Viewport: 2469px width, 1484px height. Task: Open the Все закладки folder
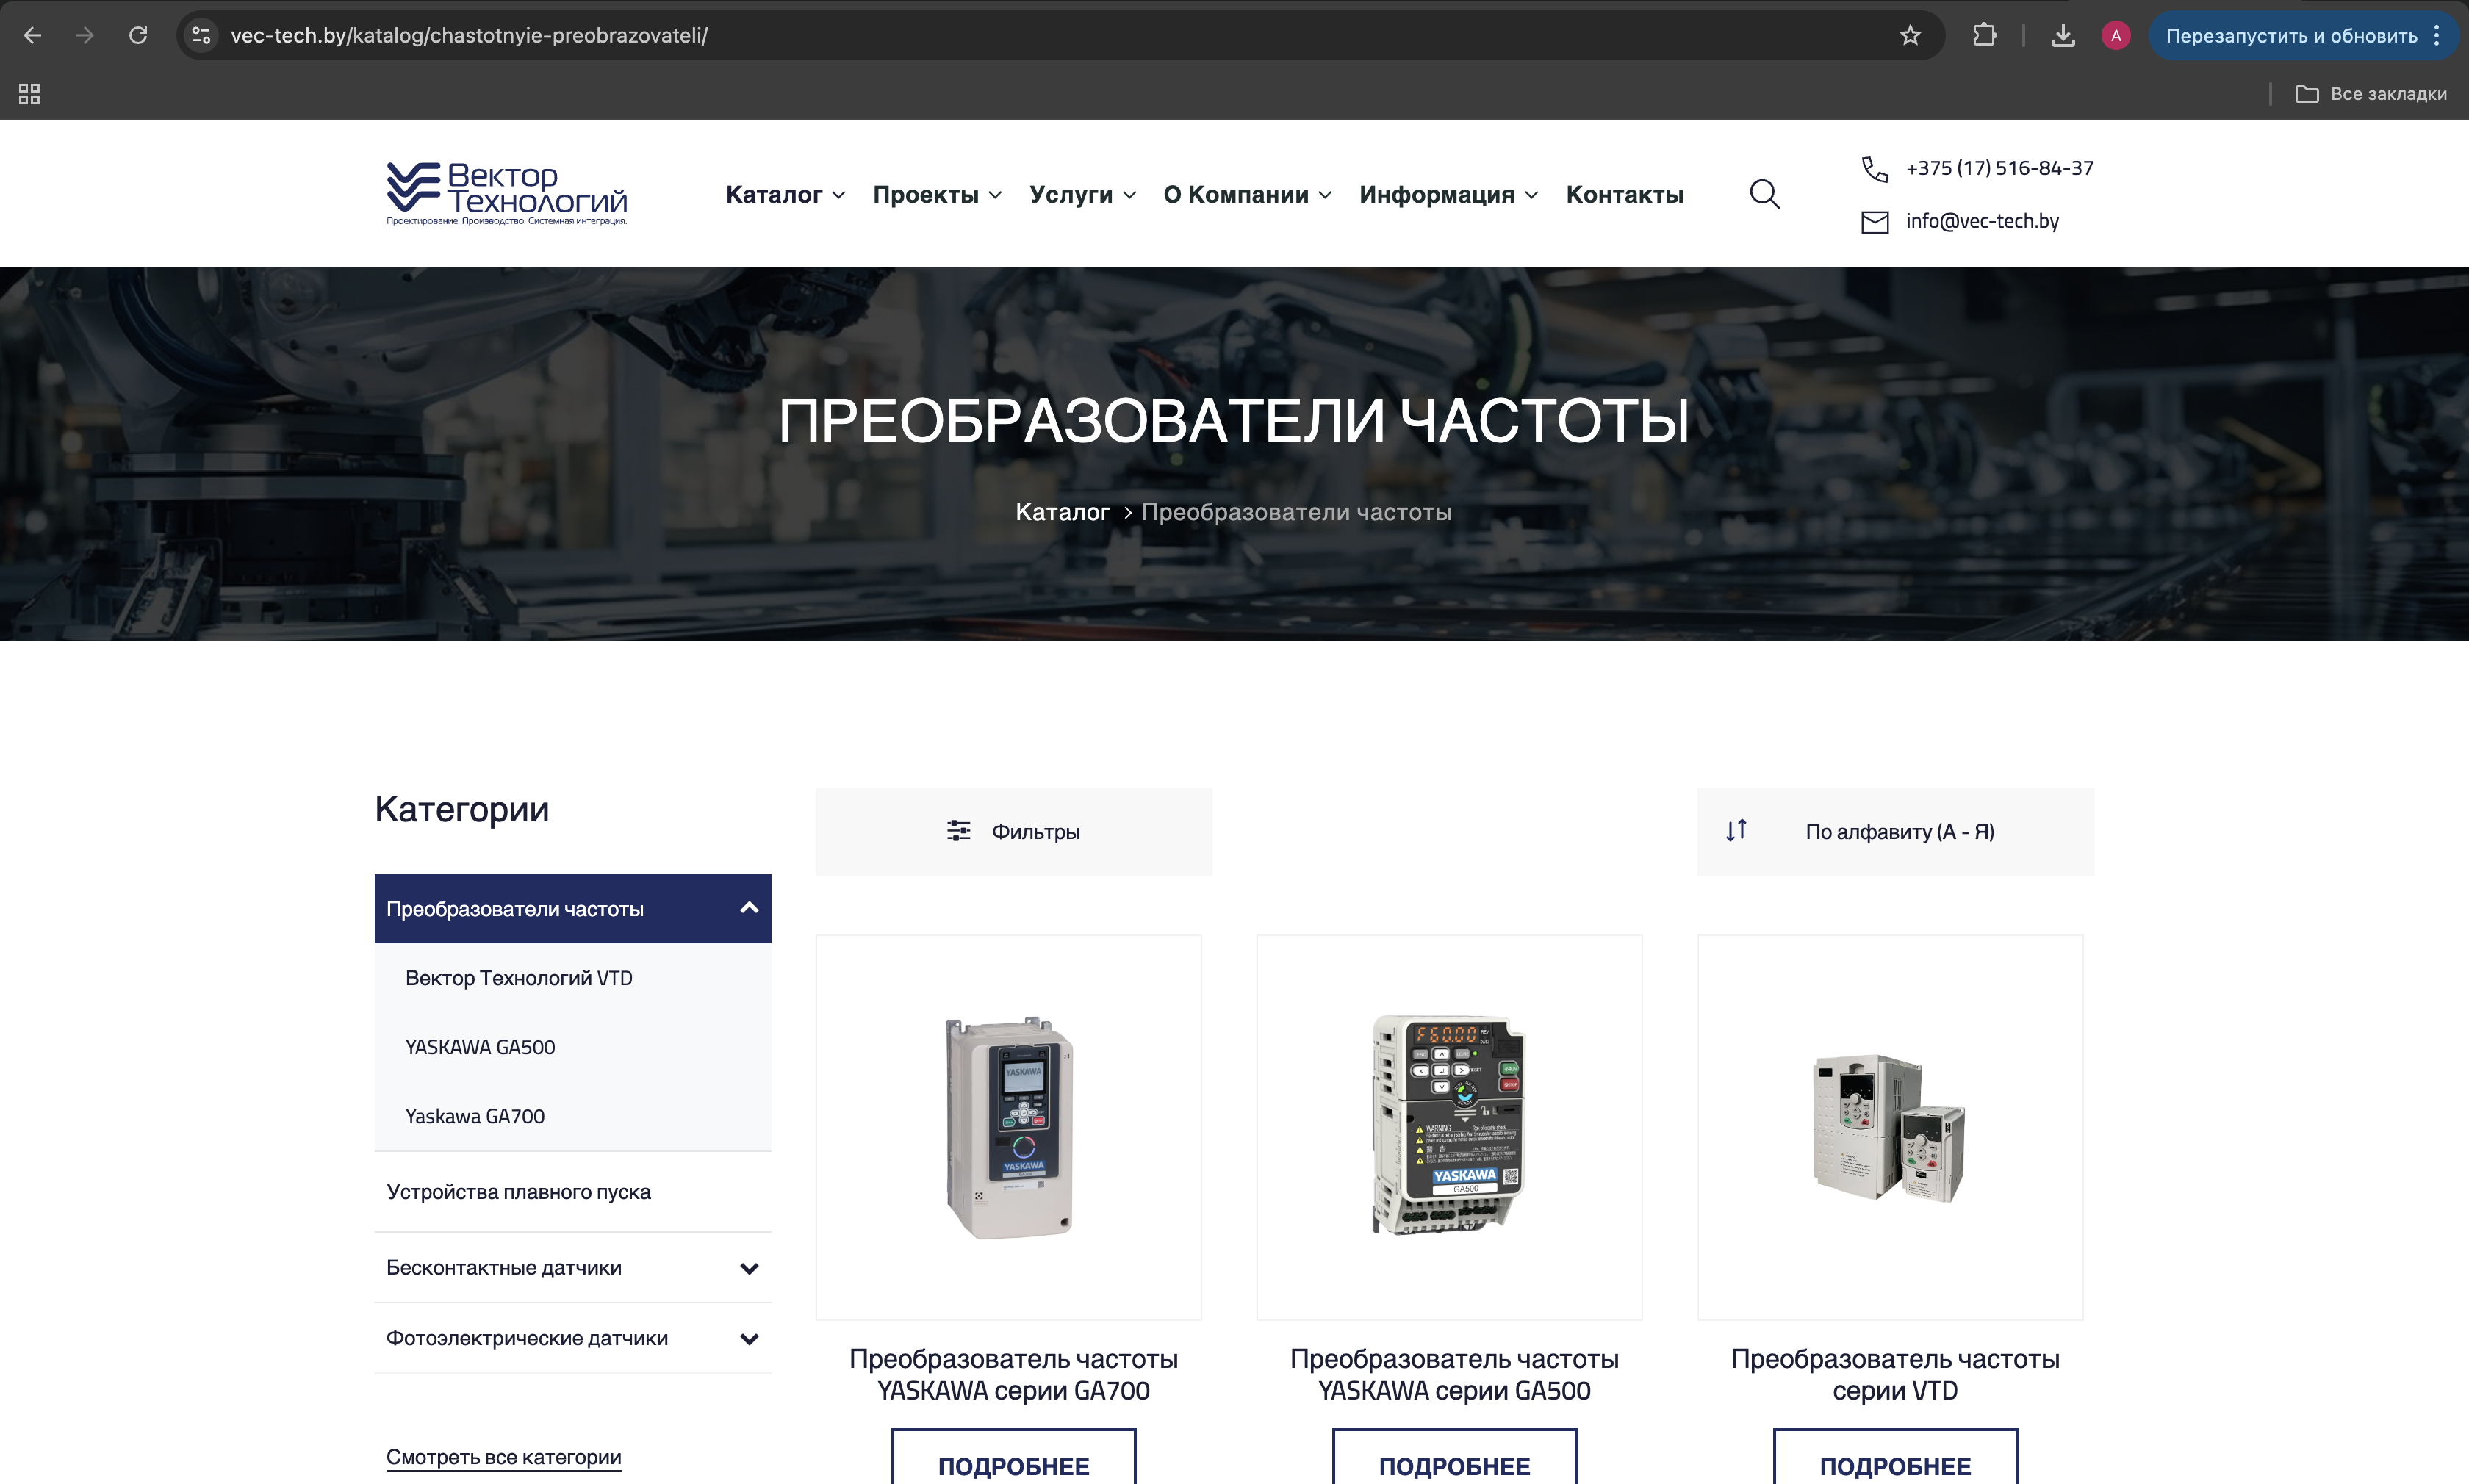point(2370,94)
